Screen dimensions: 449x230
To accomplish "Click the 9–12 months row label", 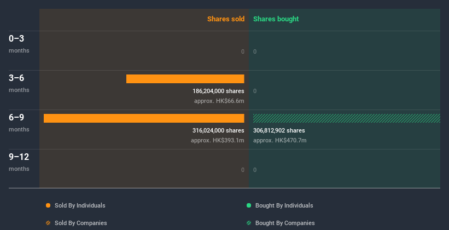I will (19, 162).
